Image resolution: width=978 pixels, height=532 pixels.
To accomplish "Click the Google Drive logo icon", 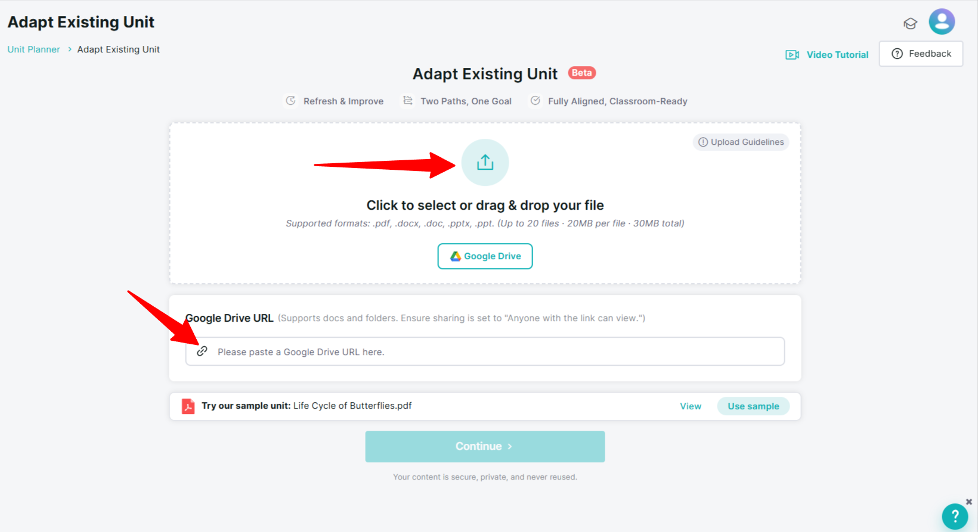I will (456, 256).
